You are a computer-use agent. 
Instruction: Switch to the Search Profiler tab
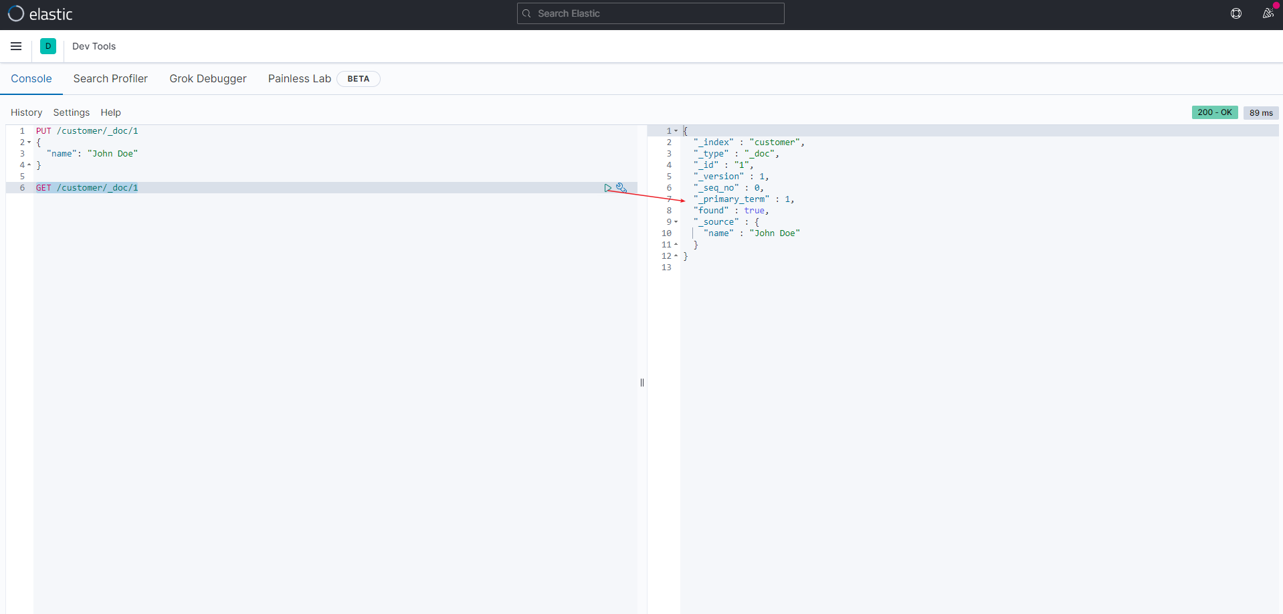(x=110, y=78)
